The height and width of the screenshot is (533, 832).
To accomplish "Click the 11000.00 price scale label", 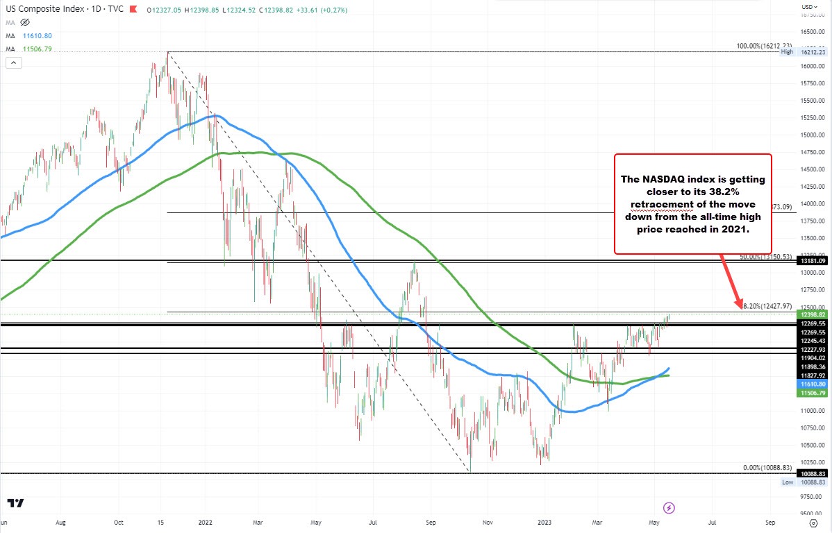I will coord(813,410).
